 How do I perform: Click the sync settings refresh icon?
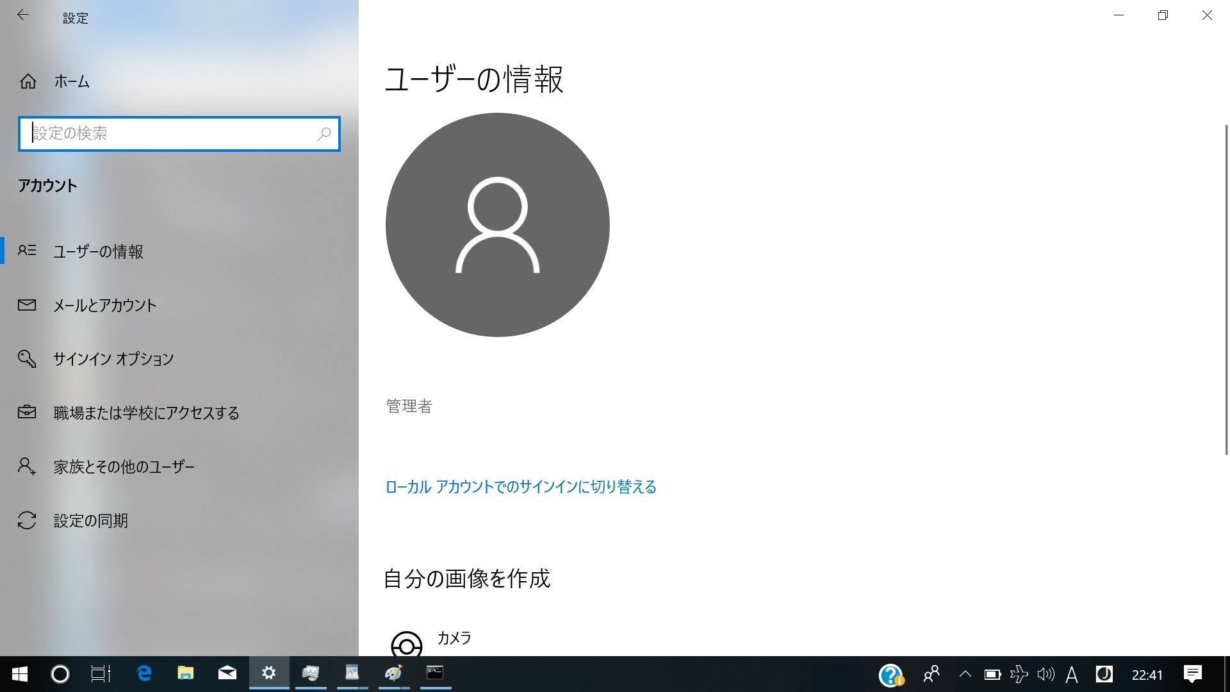pyautogui.click(x=26, y=520)
